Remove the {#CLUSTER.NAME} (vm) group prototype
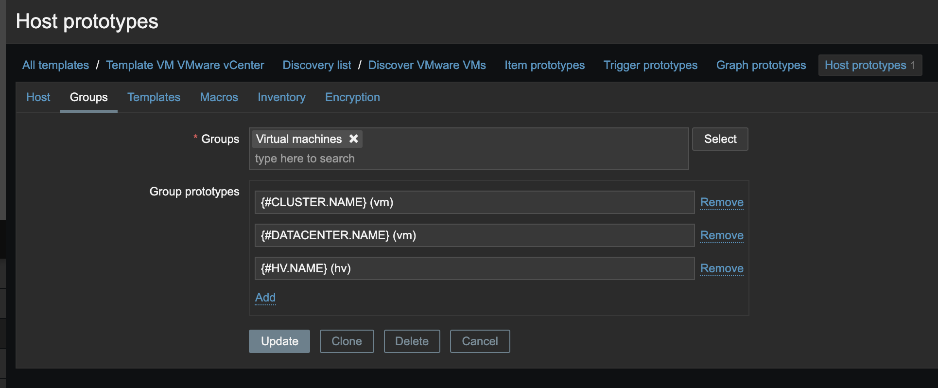The height and width of the screenshot is (388, 938). click(722, 202)
